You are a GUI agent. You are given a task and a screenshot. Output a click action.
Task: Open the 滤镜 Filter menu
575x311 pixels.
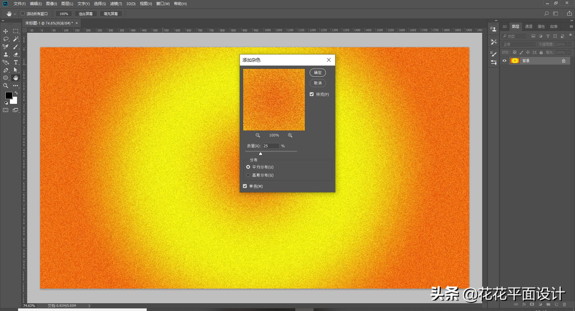[x=116, y=4]
